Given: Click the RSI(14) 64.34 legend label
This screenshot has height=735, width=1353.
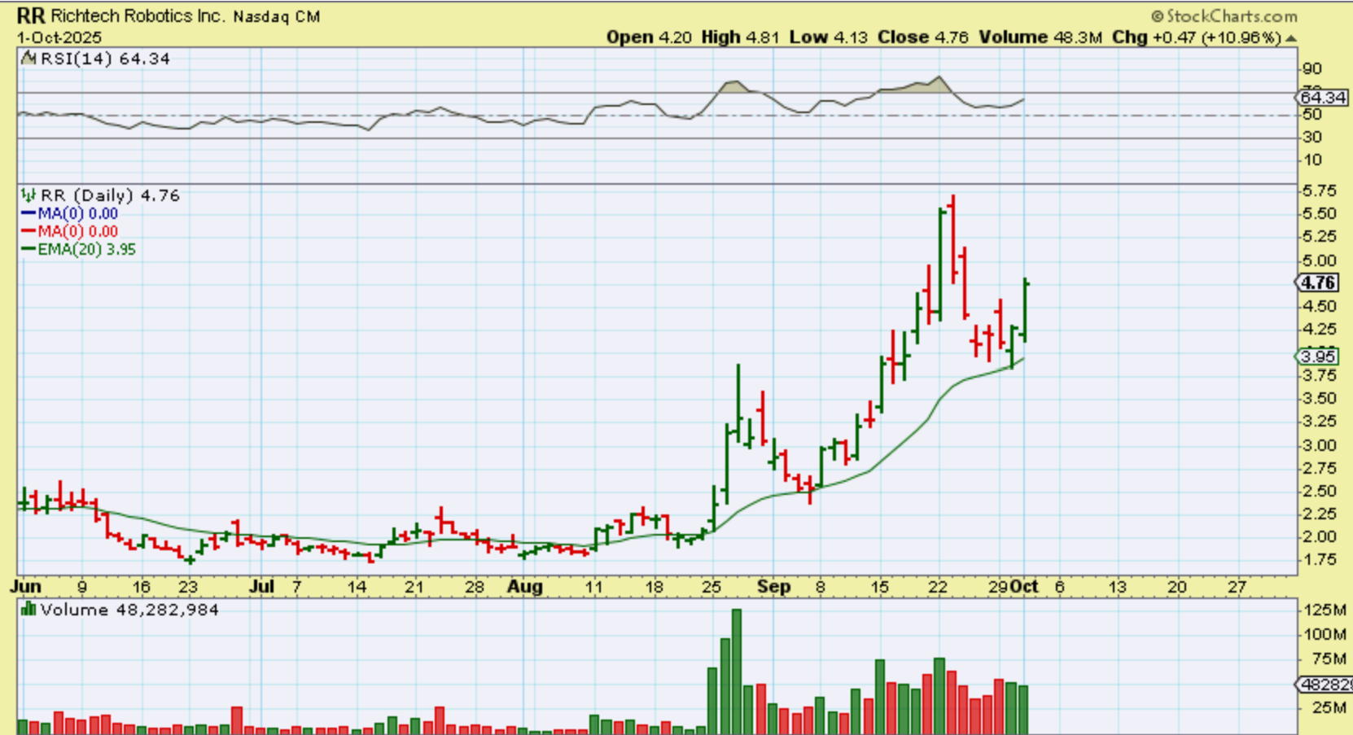Looking at the screenshot, I should pyautogui.click(x=105, y=59).
